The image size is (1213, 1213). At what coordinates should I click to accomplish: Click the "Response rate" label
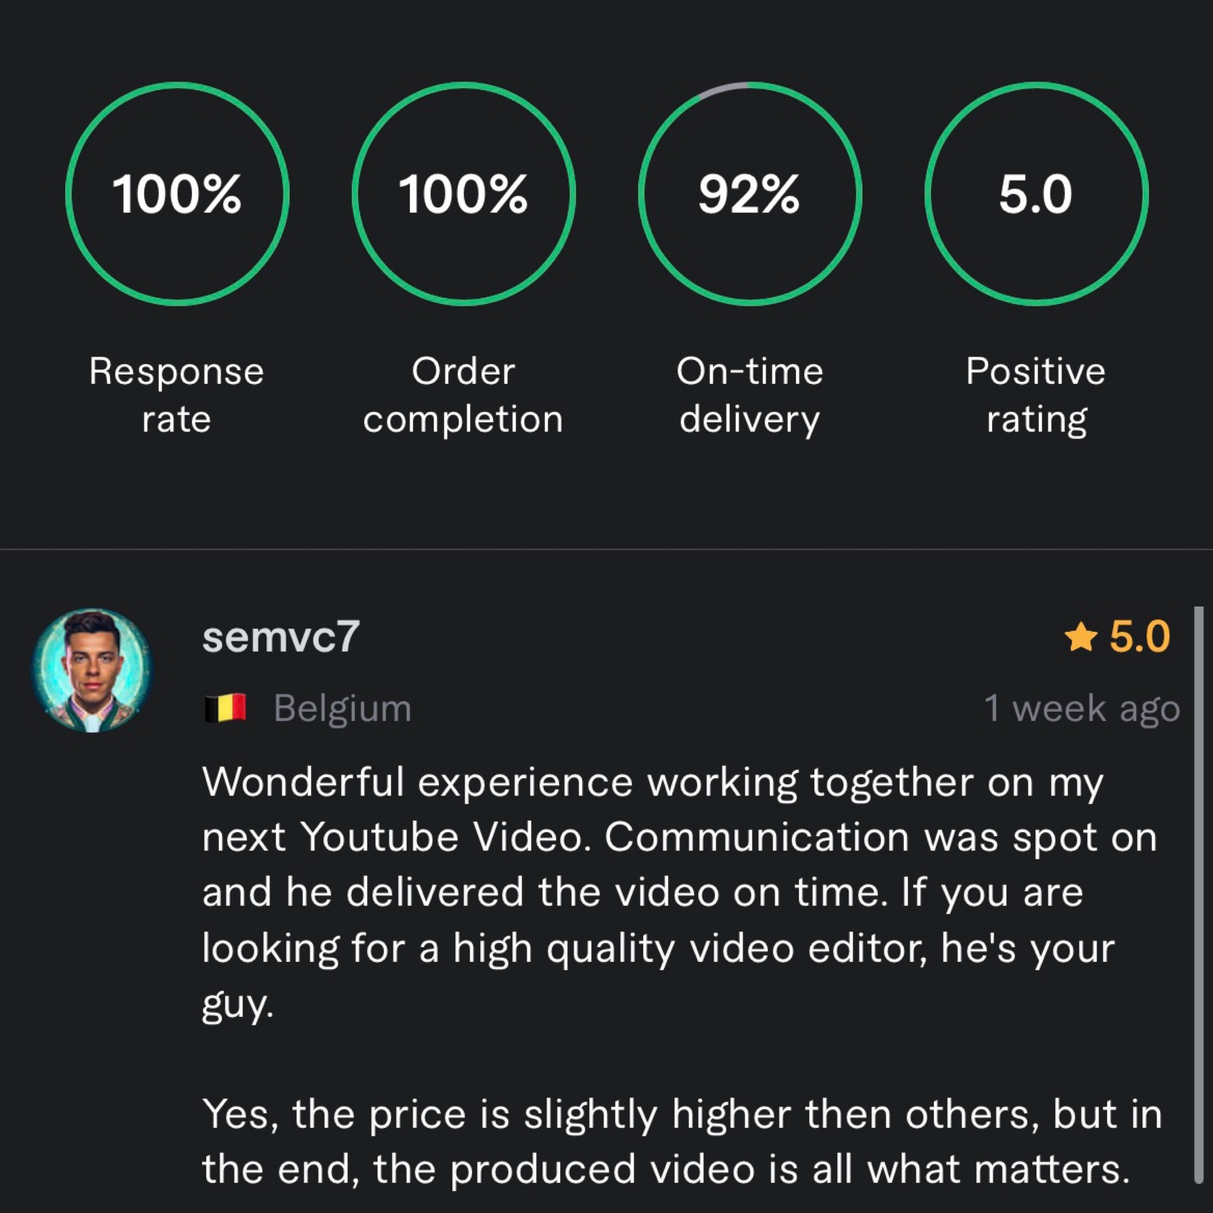[x=177, y=395]
